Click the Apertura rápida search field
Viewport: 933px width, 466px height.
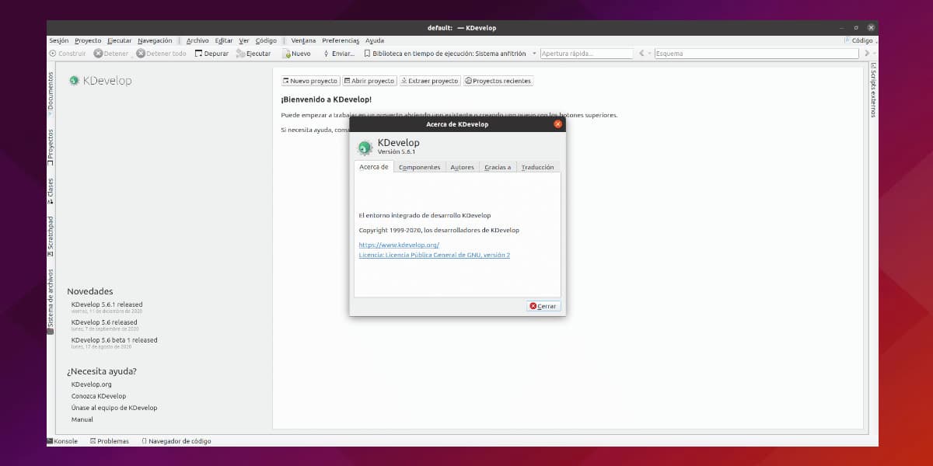click(586, 54)
